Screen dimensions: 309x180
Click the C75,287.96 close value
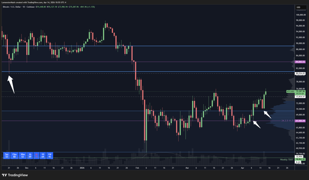click(x=74, y=7)
